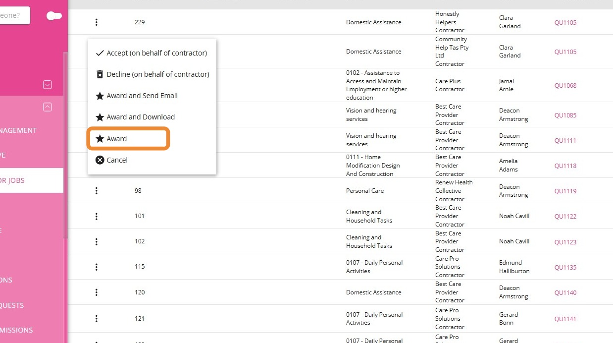
Task: Open the actions menu for row 115
Action: click(97, 267)
